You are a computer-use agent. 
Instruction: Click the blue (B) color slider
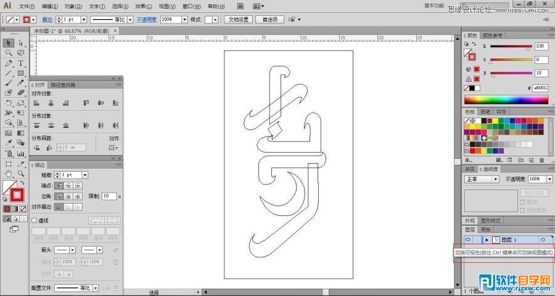tap(511, 73)
